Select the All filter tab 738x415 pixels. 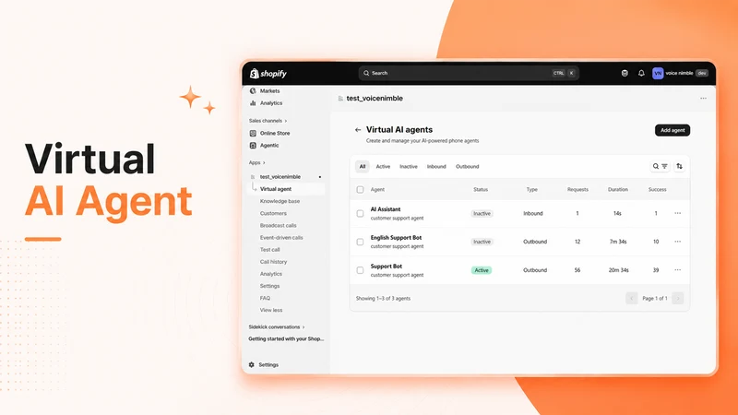pyautogui.click(x=363, y=167)
